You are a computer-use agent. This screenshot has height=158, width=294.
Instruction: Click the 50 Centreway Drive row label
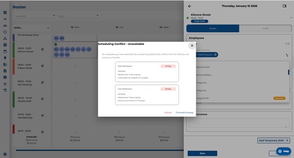(x=28, y=35)
